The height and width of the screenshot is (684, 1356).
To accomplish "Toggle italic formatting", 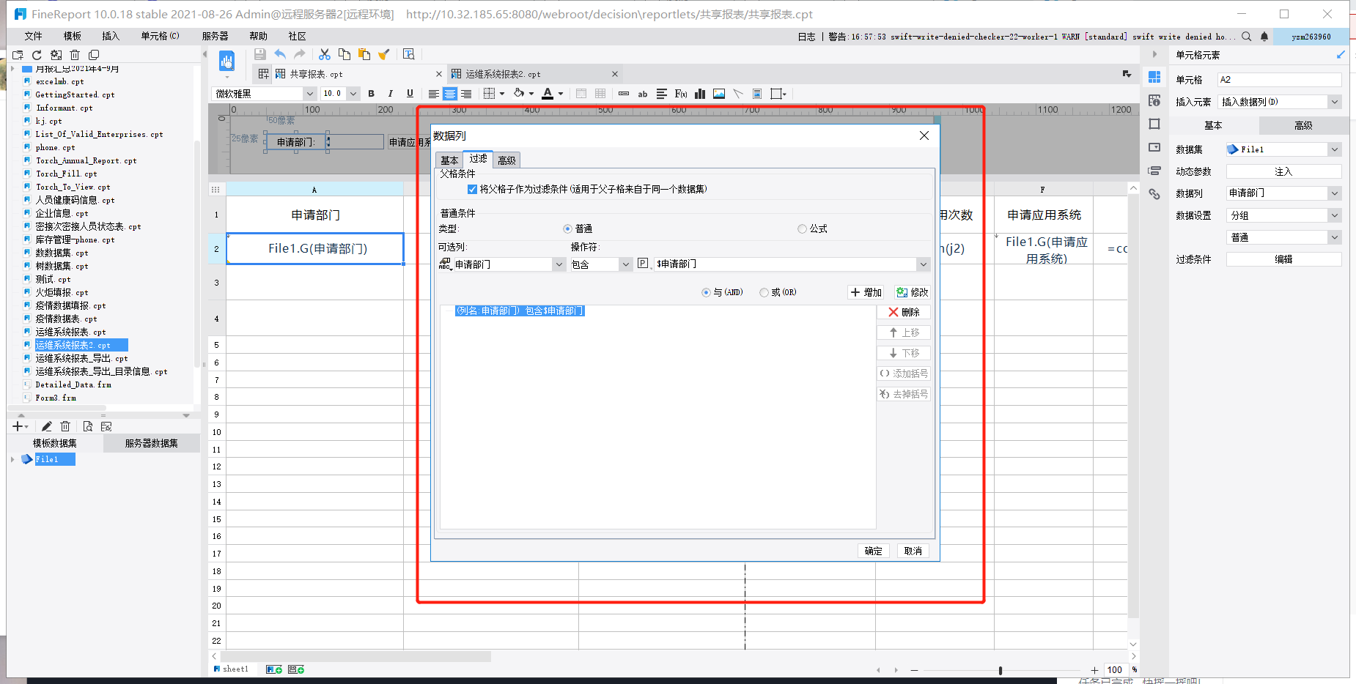I will pyautogui.click(x=391, y=94).
